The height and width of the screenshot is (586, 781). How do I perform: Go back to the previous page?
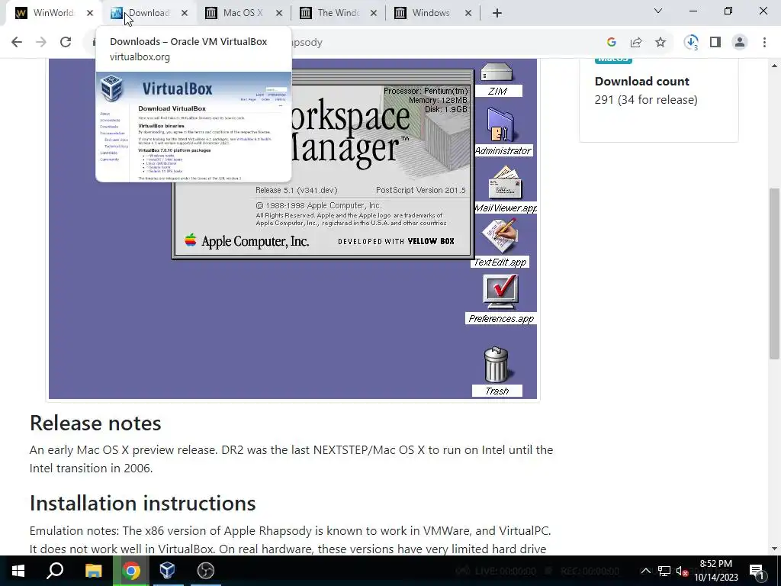pos(17,42)
